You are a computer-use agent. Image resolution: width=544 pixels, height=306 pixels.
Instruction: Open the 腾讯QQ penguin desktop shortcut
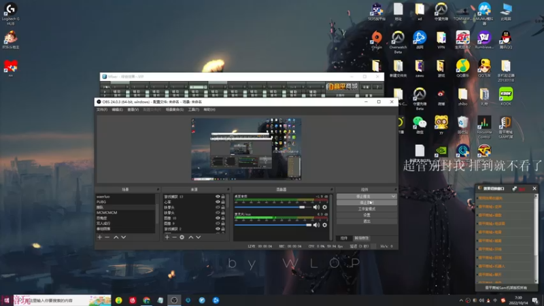(x=506, y=39)
